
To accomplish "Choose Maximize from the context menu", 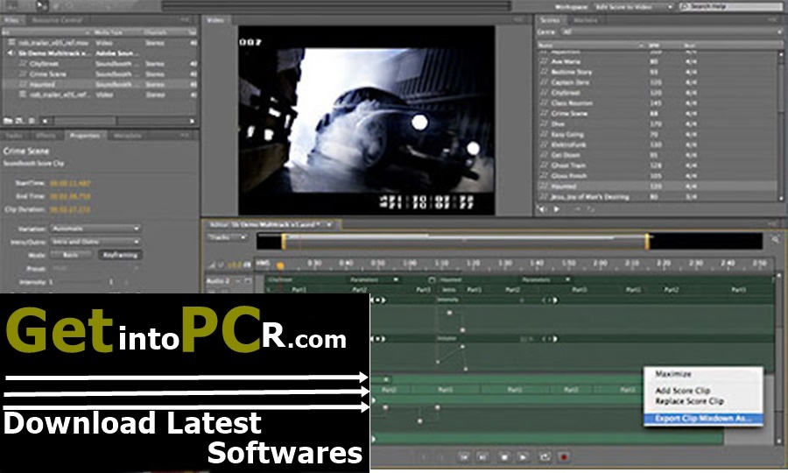I will [x=704, y=374].
